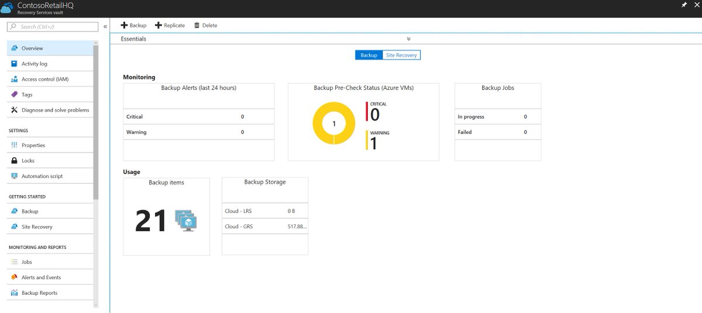Pin the blade using the pin icon
This screenshot has height=313, width=702.
(684, 4)
